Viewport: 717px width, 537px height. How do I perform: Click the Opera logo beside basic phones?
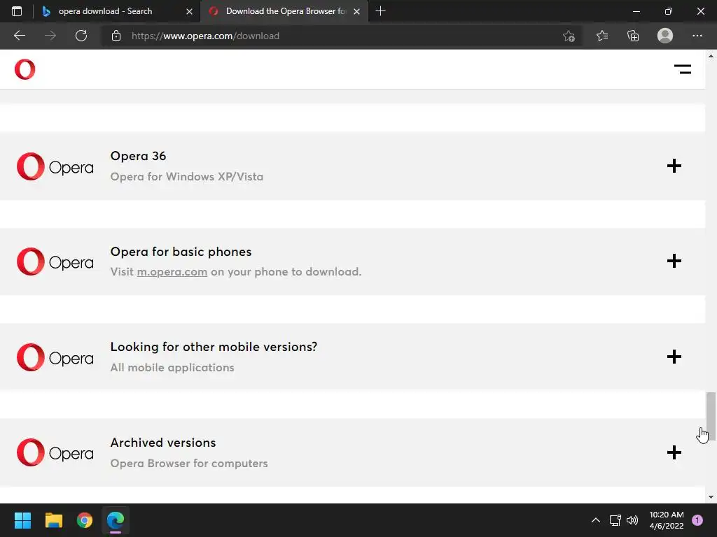pyautogui.click(x=55, y=262)
